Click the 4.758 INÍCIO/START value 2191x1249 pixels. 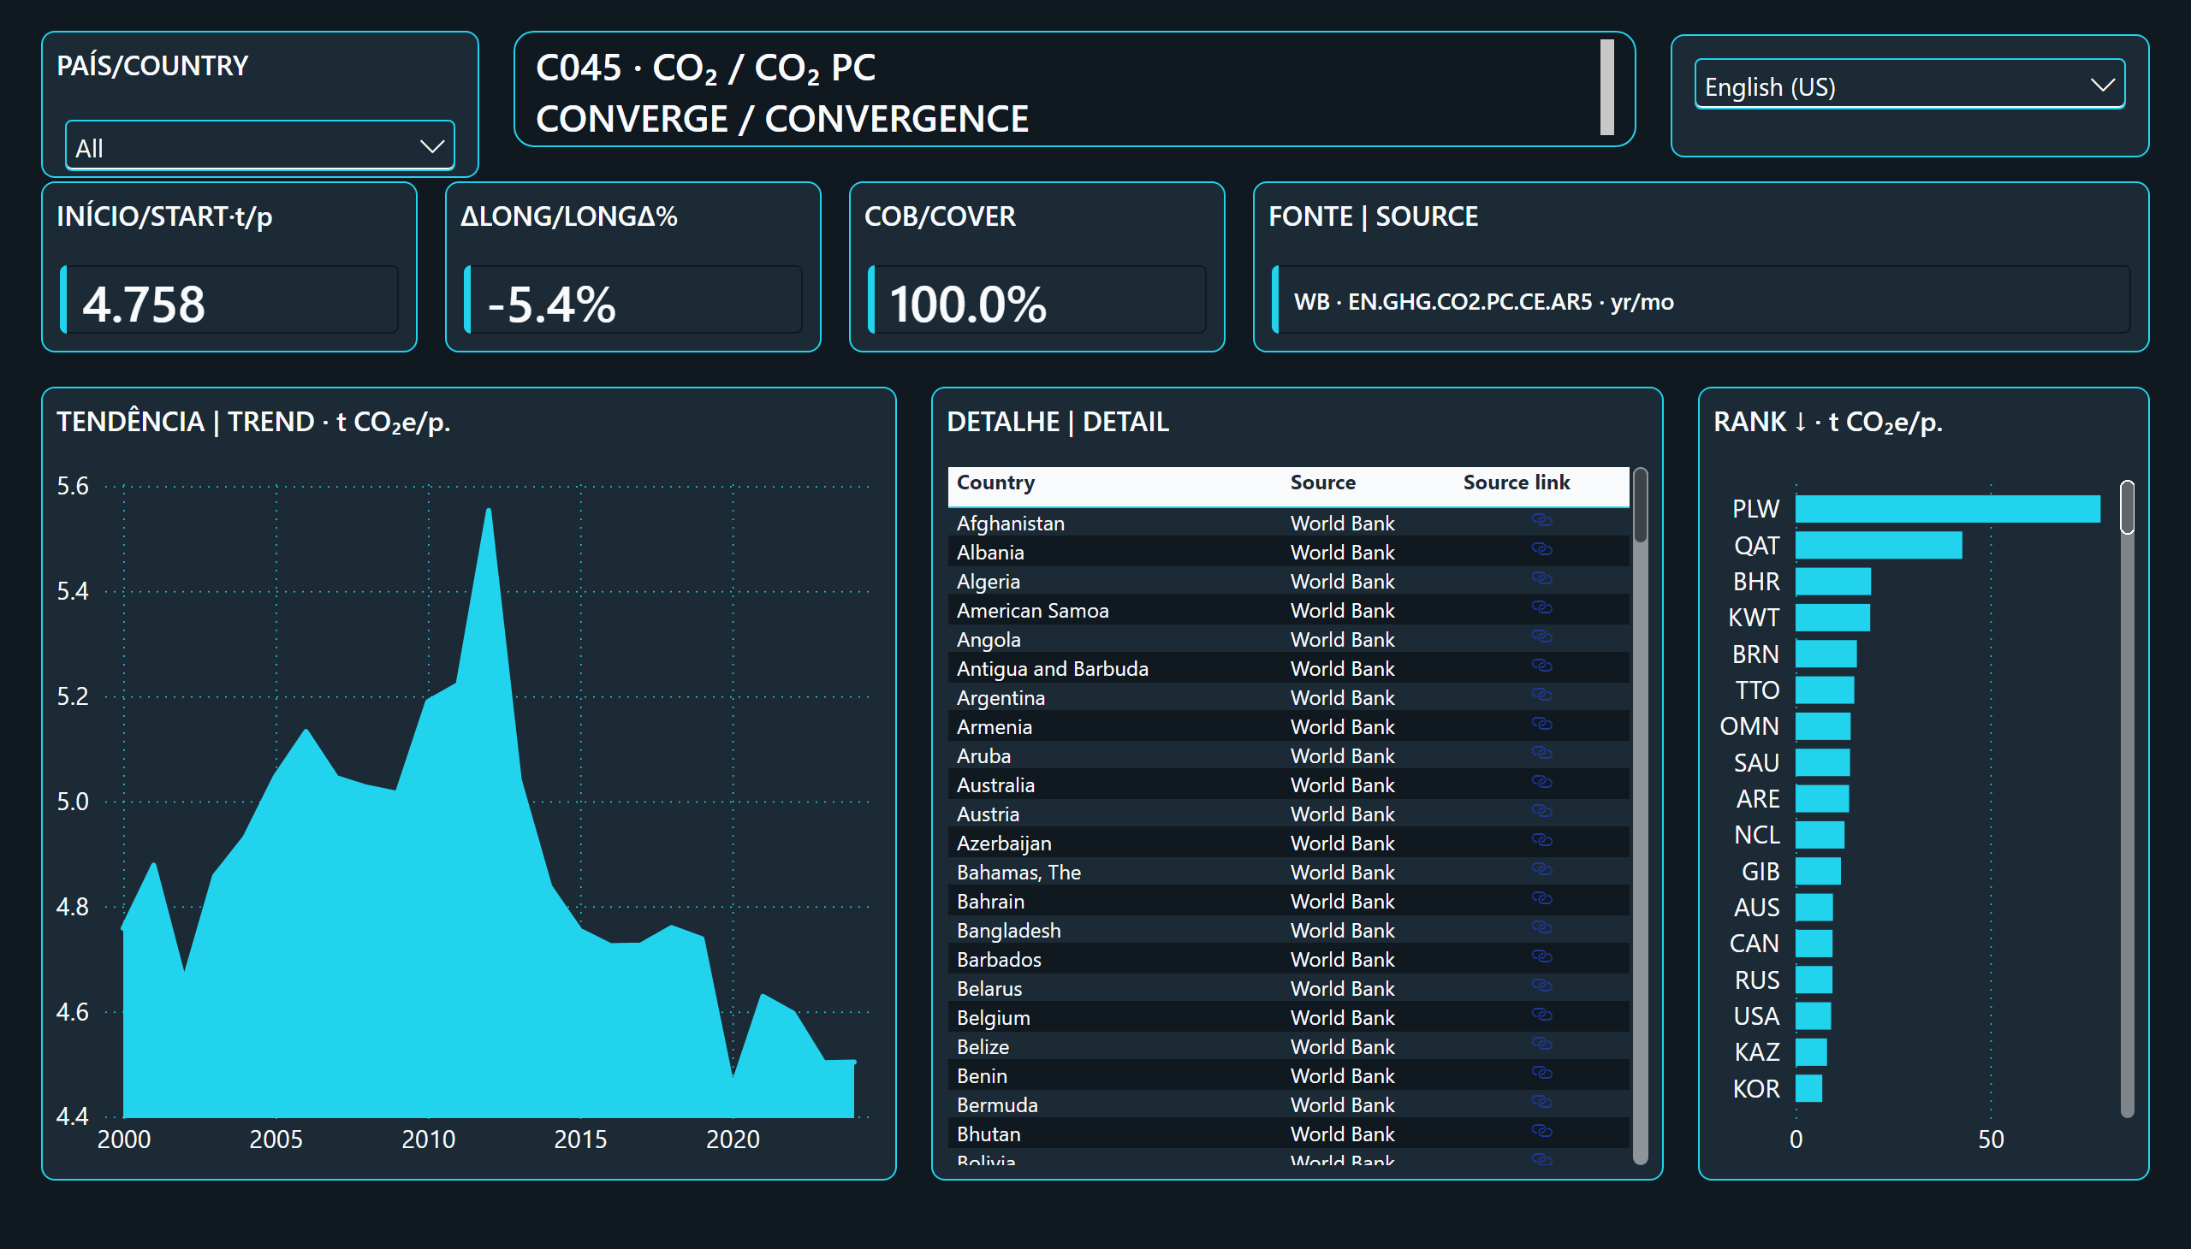click(x=143, y=304)
